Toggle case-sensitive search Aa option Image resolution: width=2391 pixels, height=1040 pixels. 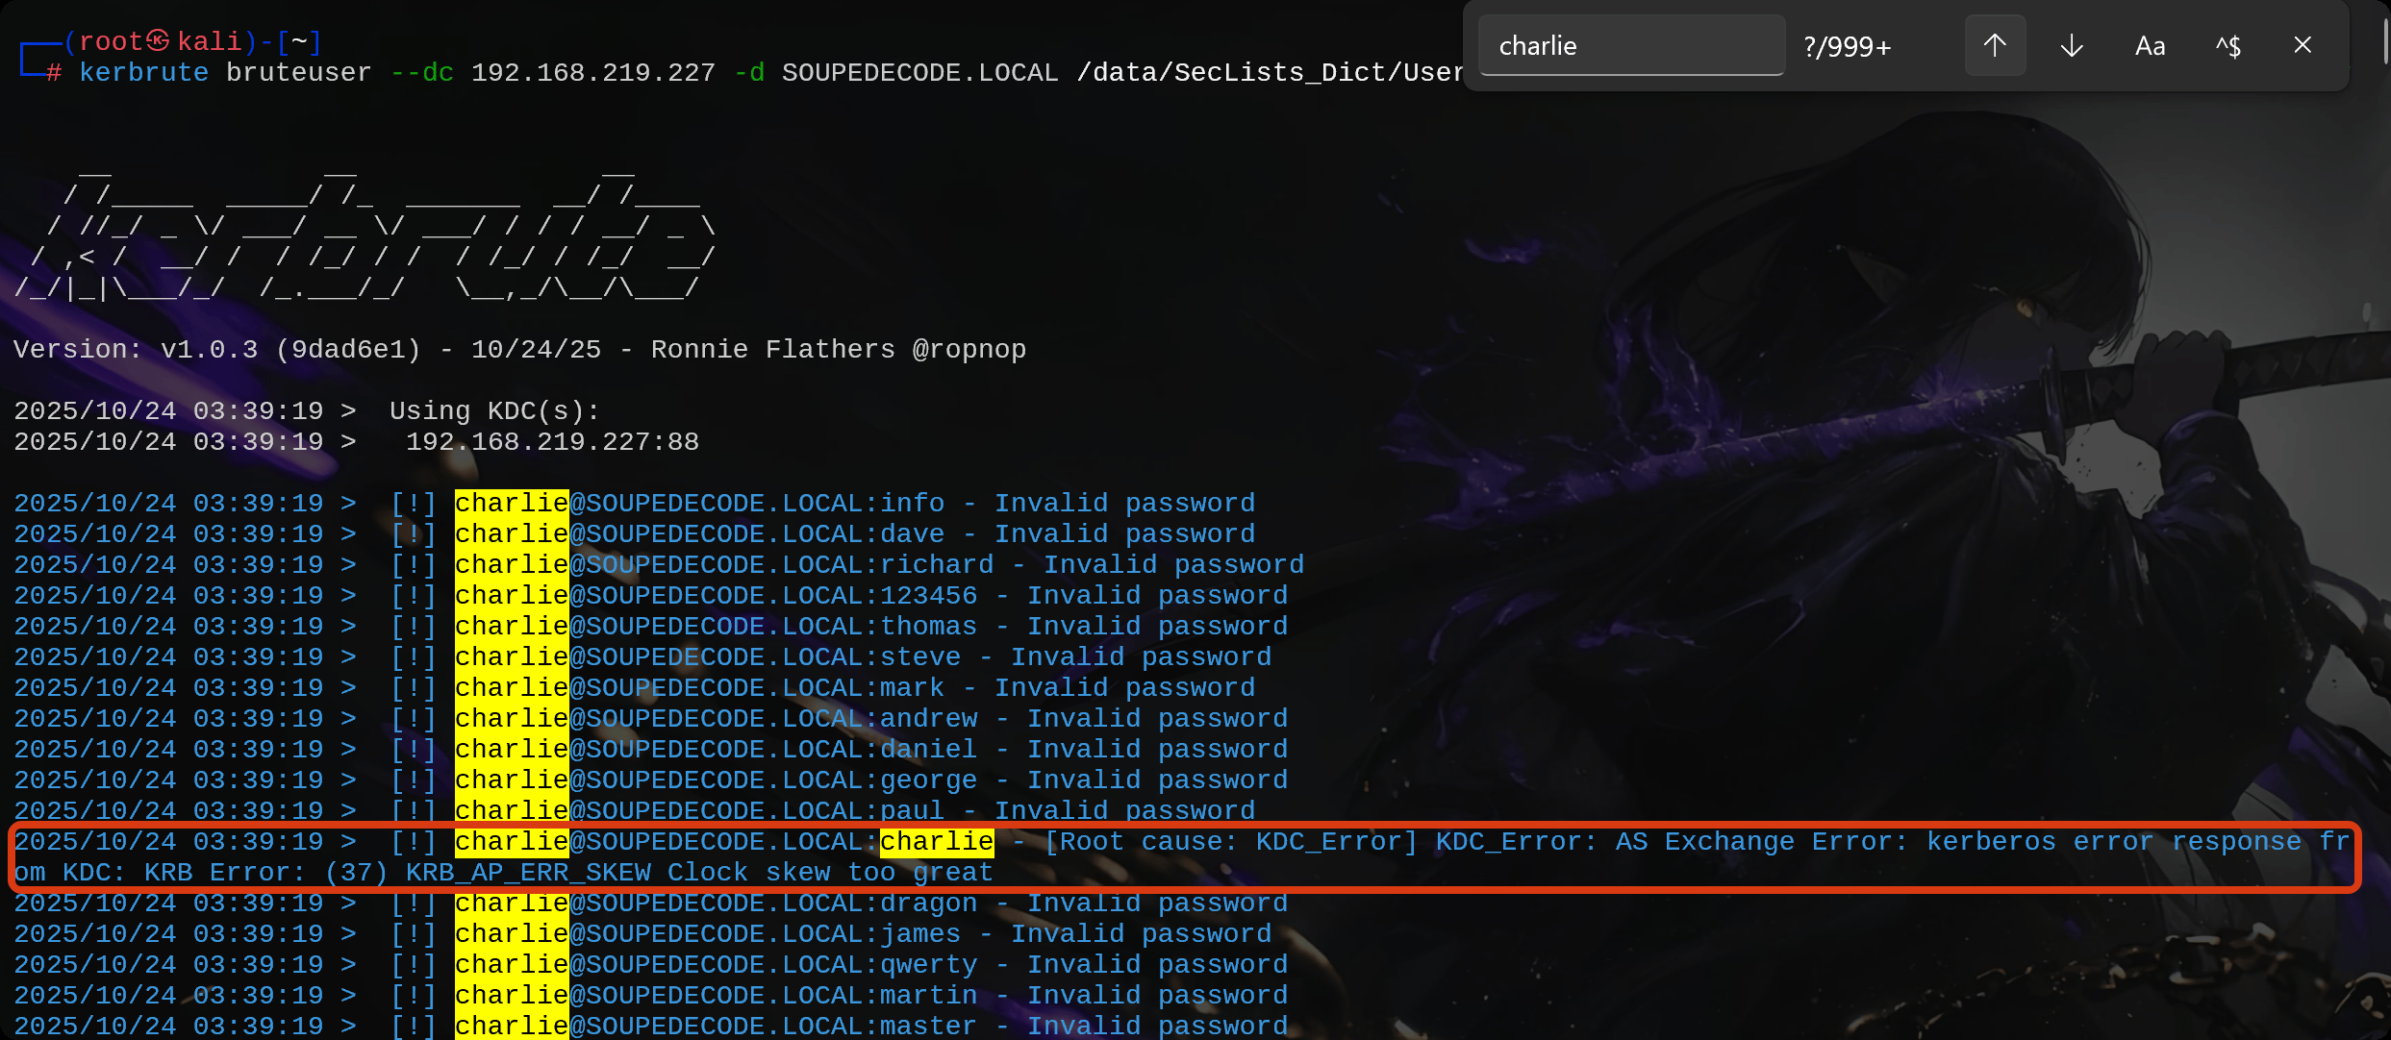tap(2150, 45)
